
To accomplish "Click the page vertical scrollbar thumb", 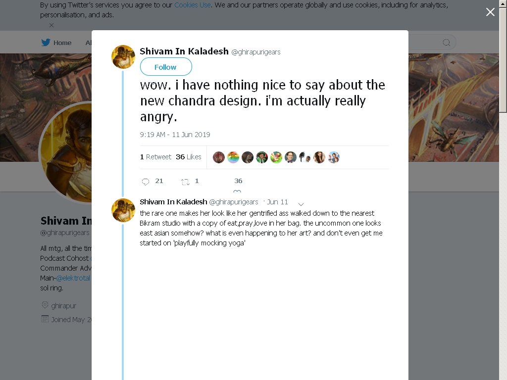I will click(503, 60).
